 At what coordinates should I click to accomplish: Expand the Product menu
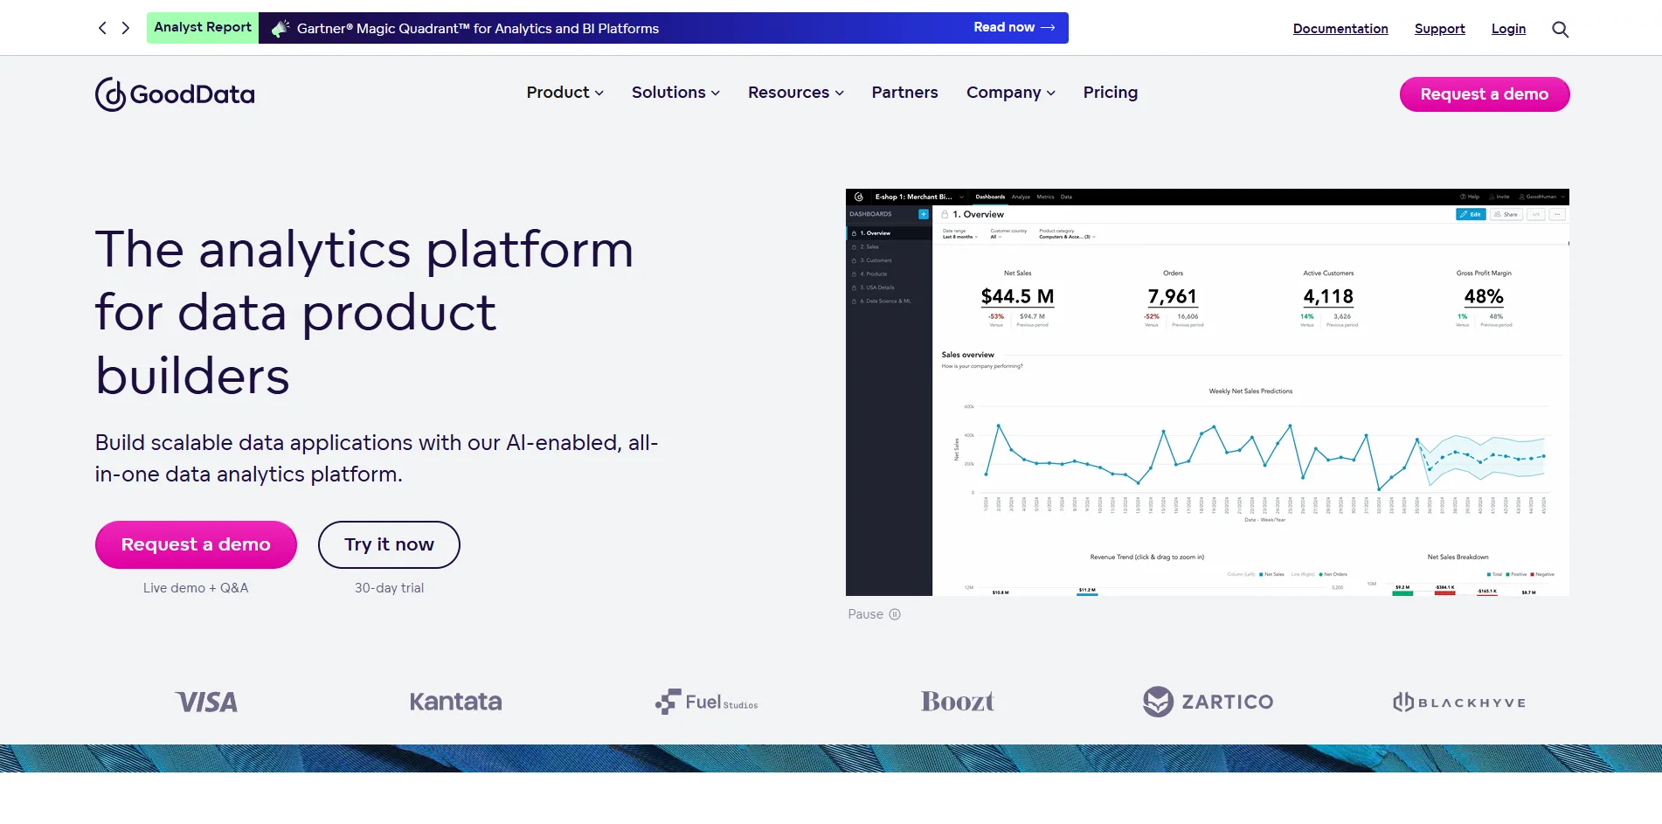564,93
